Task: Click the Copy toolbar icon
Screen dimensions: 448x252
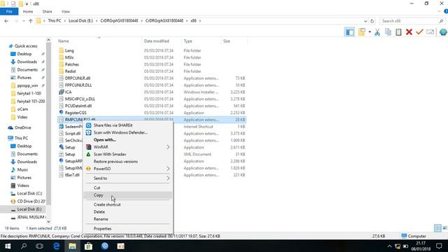Action: click(388, 32)
